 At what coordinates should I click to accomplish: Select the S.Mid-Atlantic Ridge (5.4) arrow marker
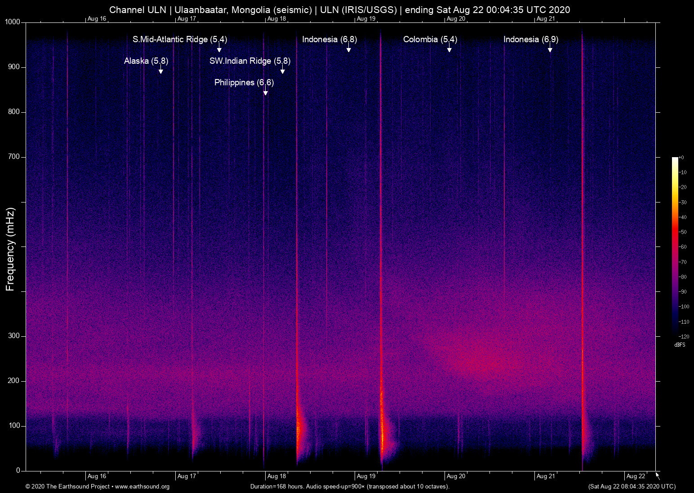pyautogui.click(x=219, y=48)
